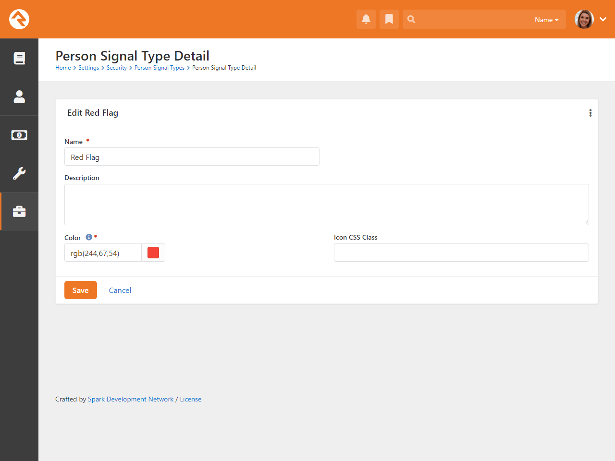Click the Name input field
The width and height of the screenshot is (615, 461).
tap(192, 157)
